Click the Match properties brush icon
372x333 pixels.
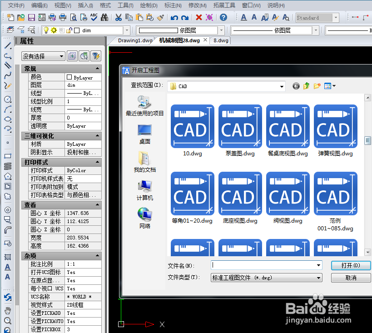pyautogui.click(x=160, y=18)
